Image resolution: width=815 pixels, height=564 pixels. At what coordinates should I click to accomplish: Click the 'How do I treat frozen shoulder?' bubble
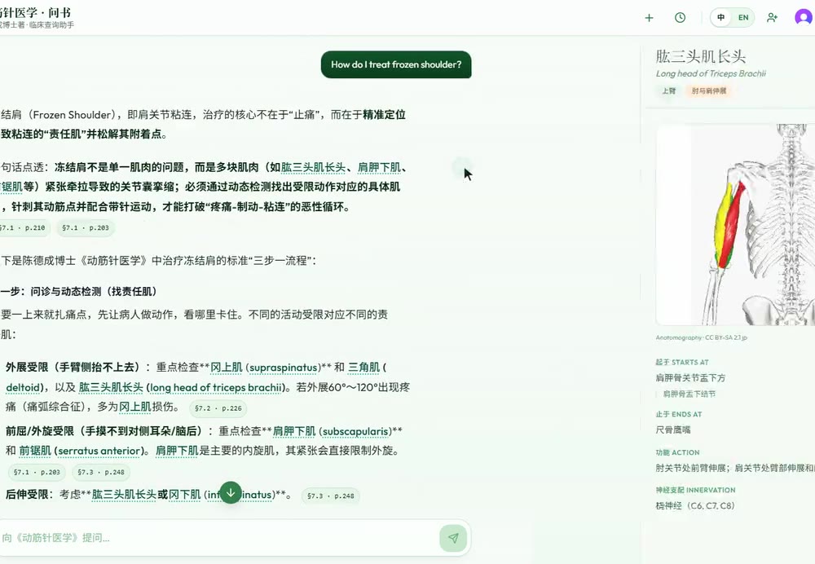coord(396,64)
